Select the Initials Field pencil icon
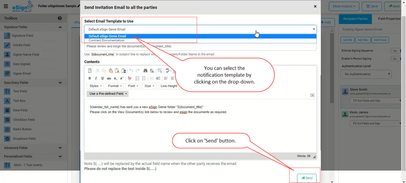 [7, 45]
